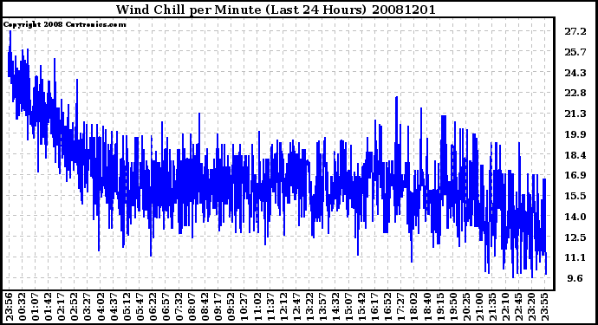598x325 pixels.
Task: Select the 14.0 y-axis label
Action: click(x=575, y=217)
